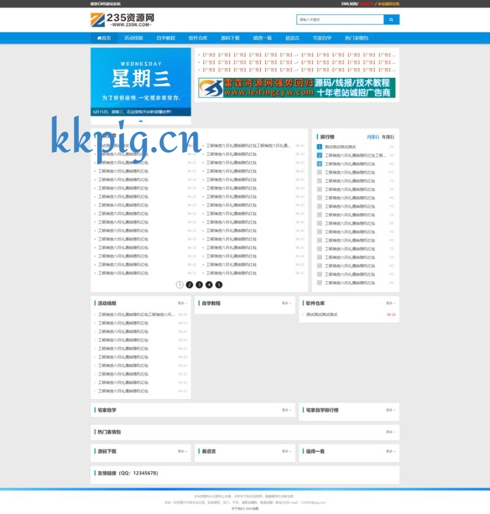Expand 更多 in 软件仓库 section
This screenshot has height=514, width=490.
point(390,303)
